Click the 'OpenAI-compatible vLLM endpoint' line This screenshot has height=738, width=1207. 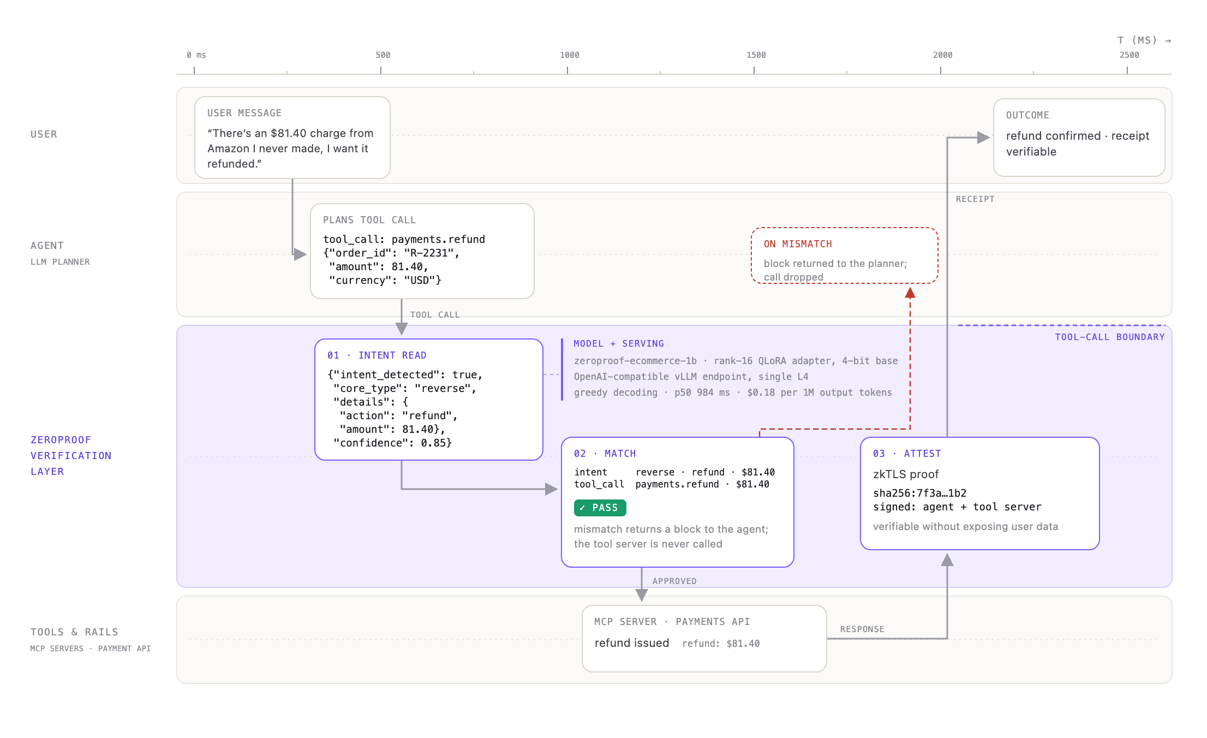(x=691, y=377)
